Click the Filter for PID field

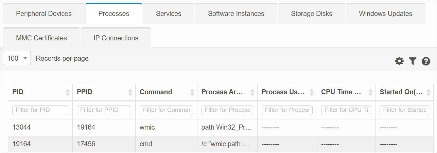(x=40, y=110)
